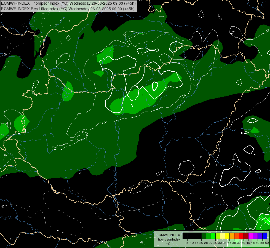
Task: Select the lime 29–30 legend swatch
Action: tap(218, 236)
